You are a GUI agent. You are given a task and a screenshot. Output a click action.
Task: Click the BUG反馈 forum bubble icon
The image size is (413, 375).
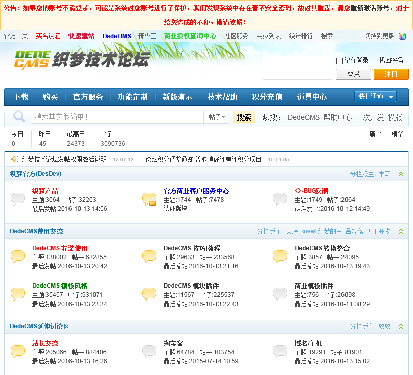point(280,199)
